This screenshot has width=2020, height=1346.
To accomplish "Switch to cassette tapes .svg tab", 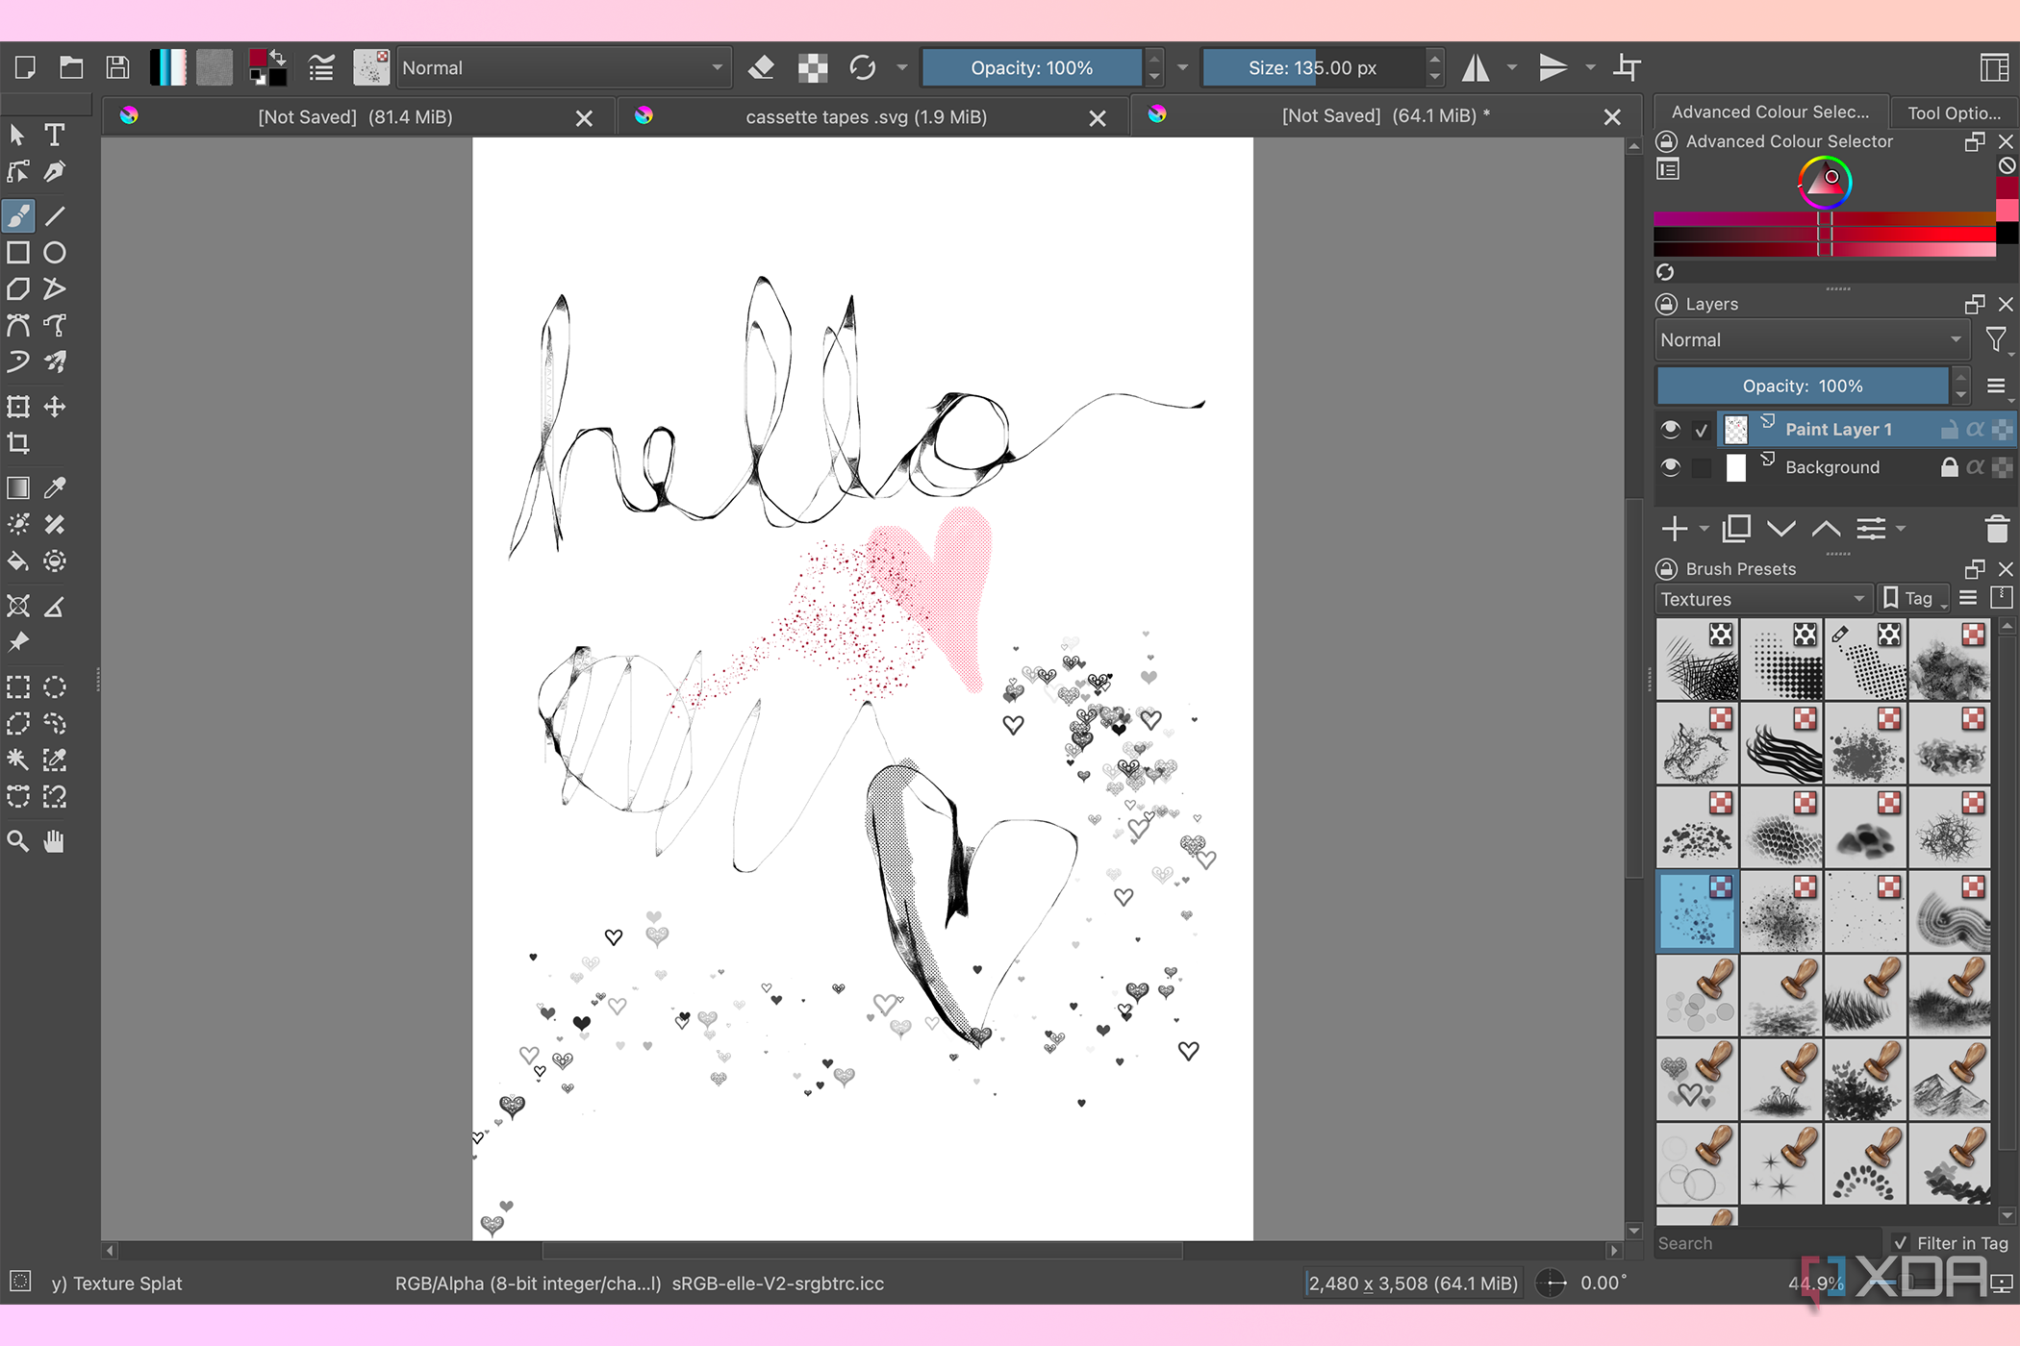I will coord(866,117).
